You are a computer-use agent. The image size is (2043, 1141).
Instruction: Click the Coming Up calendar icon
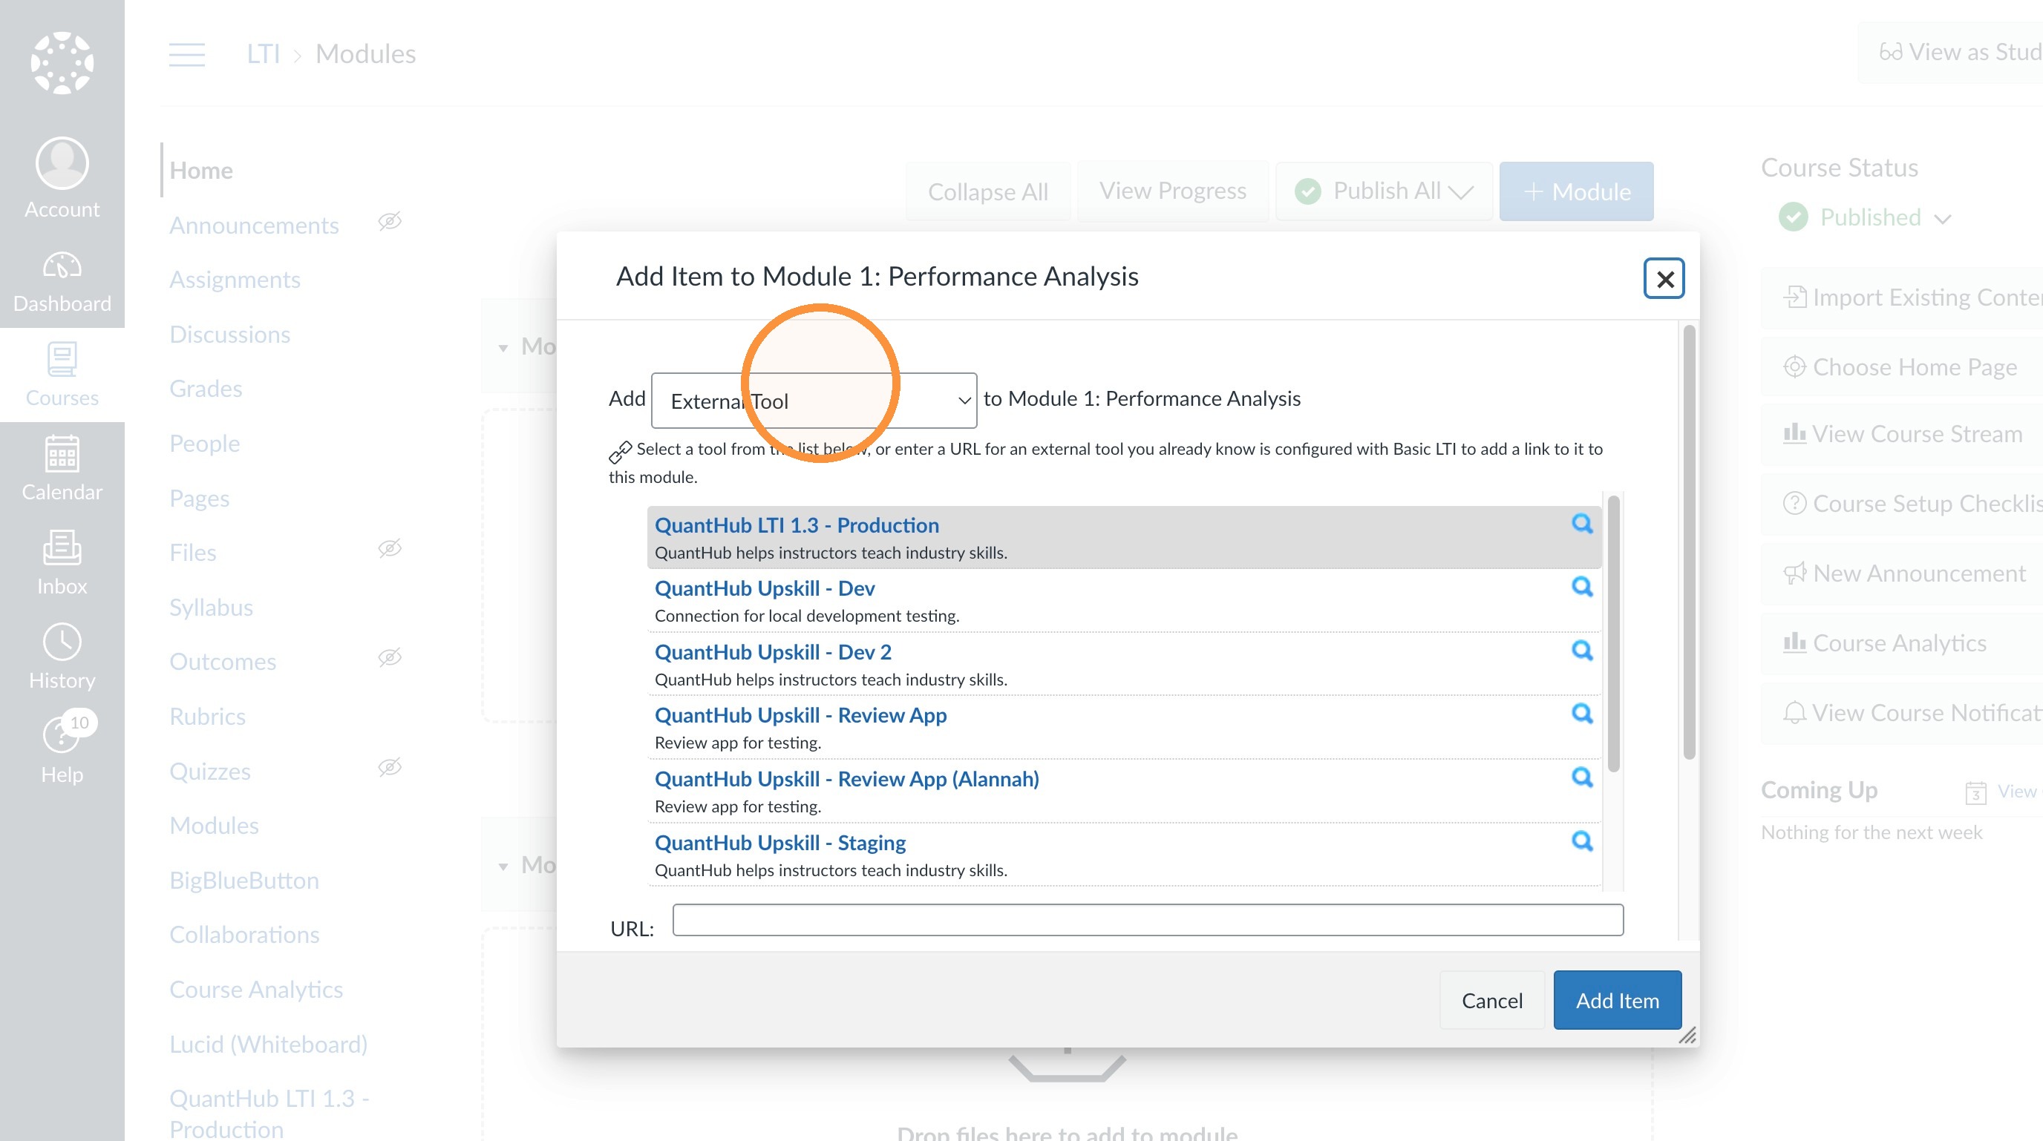(1975, 792)
